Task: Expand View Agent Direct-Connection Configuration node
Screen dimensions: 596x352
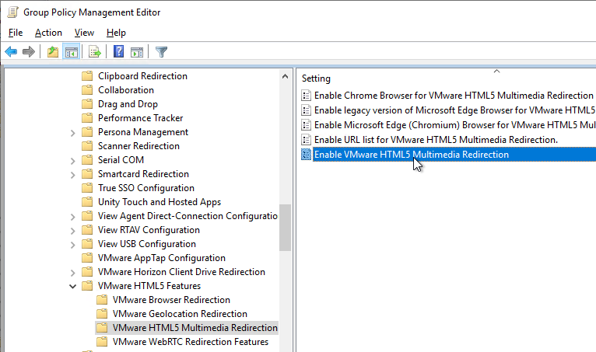Action: click(x=72, y=217)
